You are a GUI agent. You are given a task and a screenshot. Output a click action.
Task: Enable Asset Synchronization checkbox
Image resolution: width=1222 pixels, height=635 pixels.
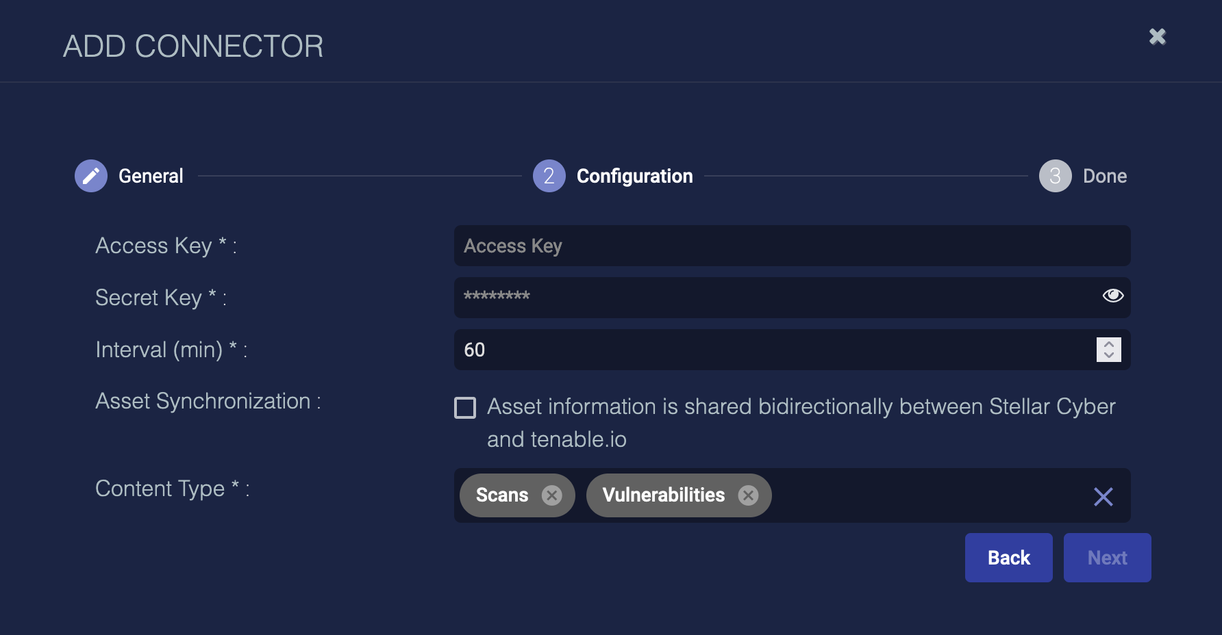click(x=465, y=408)
